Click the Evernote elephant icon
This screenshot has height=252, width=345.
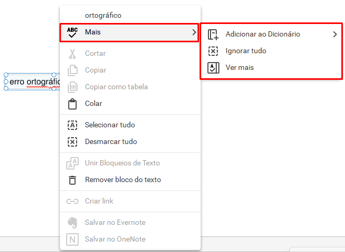pos(72,223)
